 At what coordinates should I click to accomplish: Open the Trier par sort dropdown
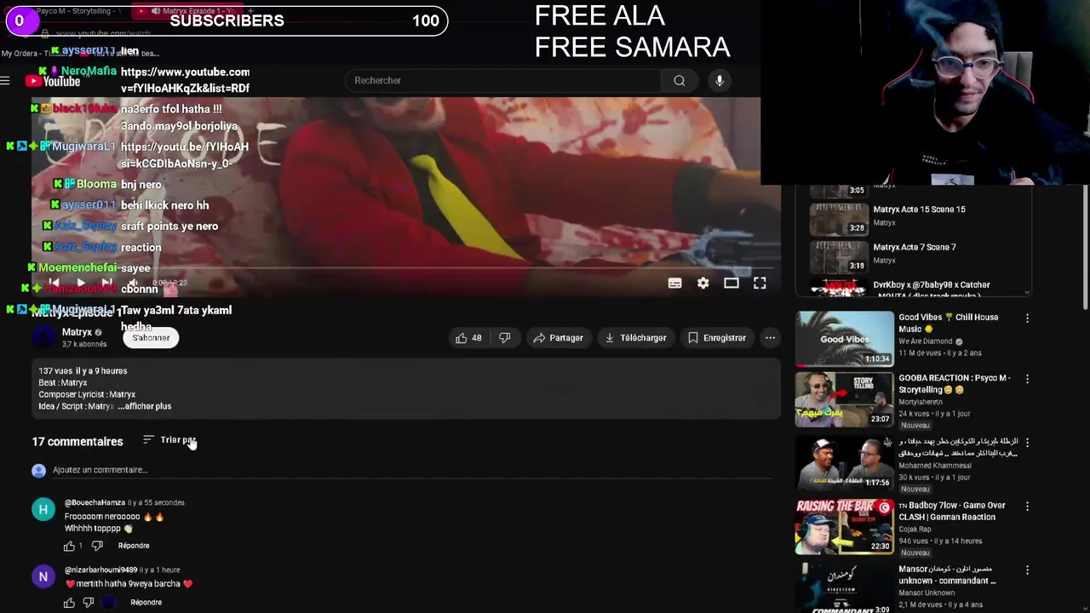[x=169, y=440]
